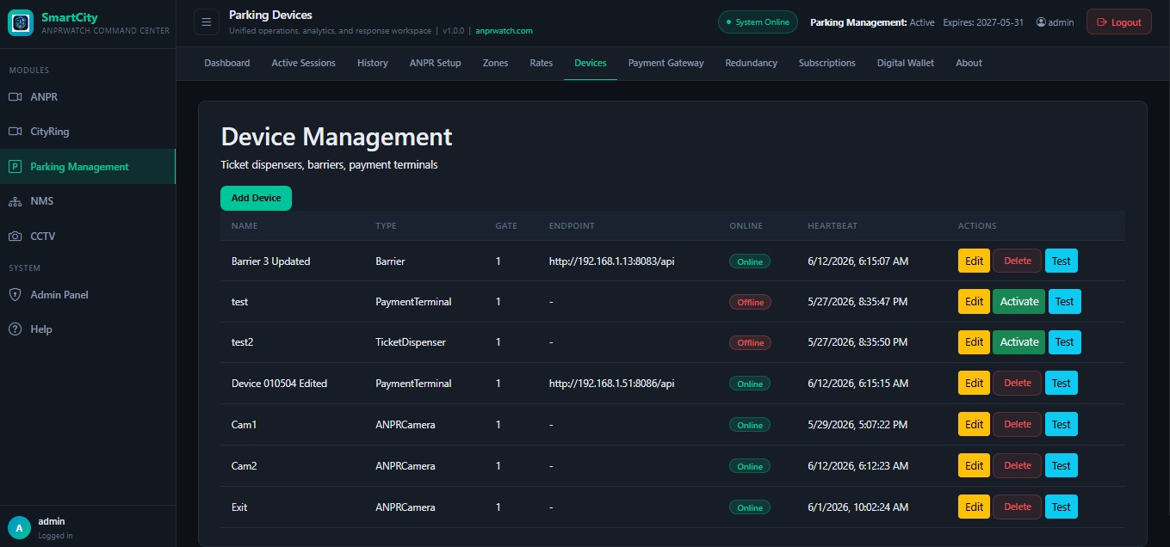Viewport: 1170px width, 547px height.
Task: Click the System Online status badge
Action: point(758,22)
